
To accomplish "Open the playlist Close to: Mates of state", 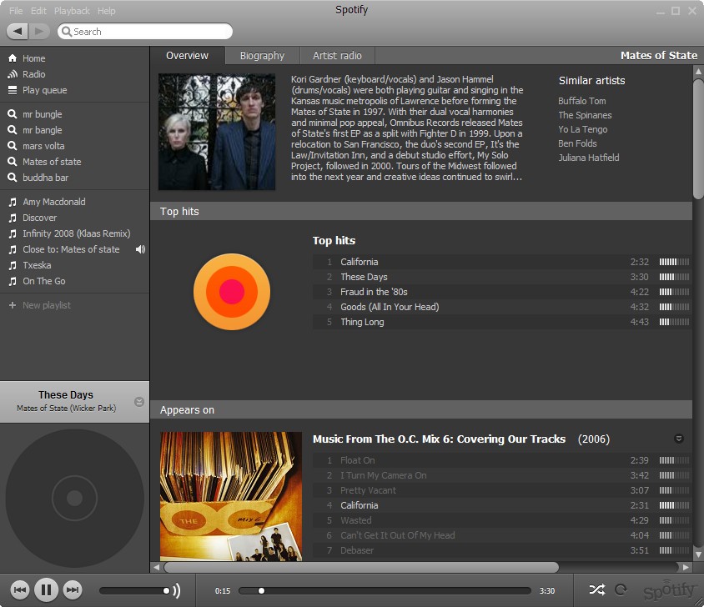I will 71,249.
